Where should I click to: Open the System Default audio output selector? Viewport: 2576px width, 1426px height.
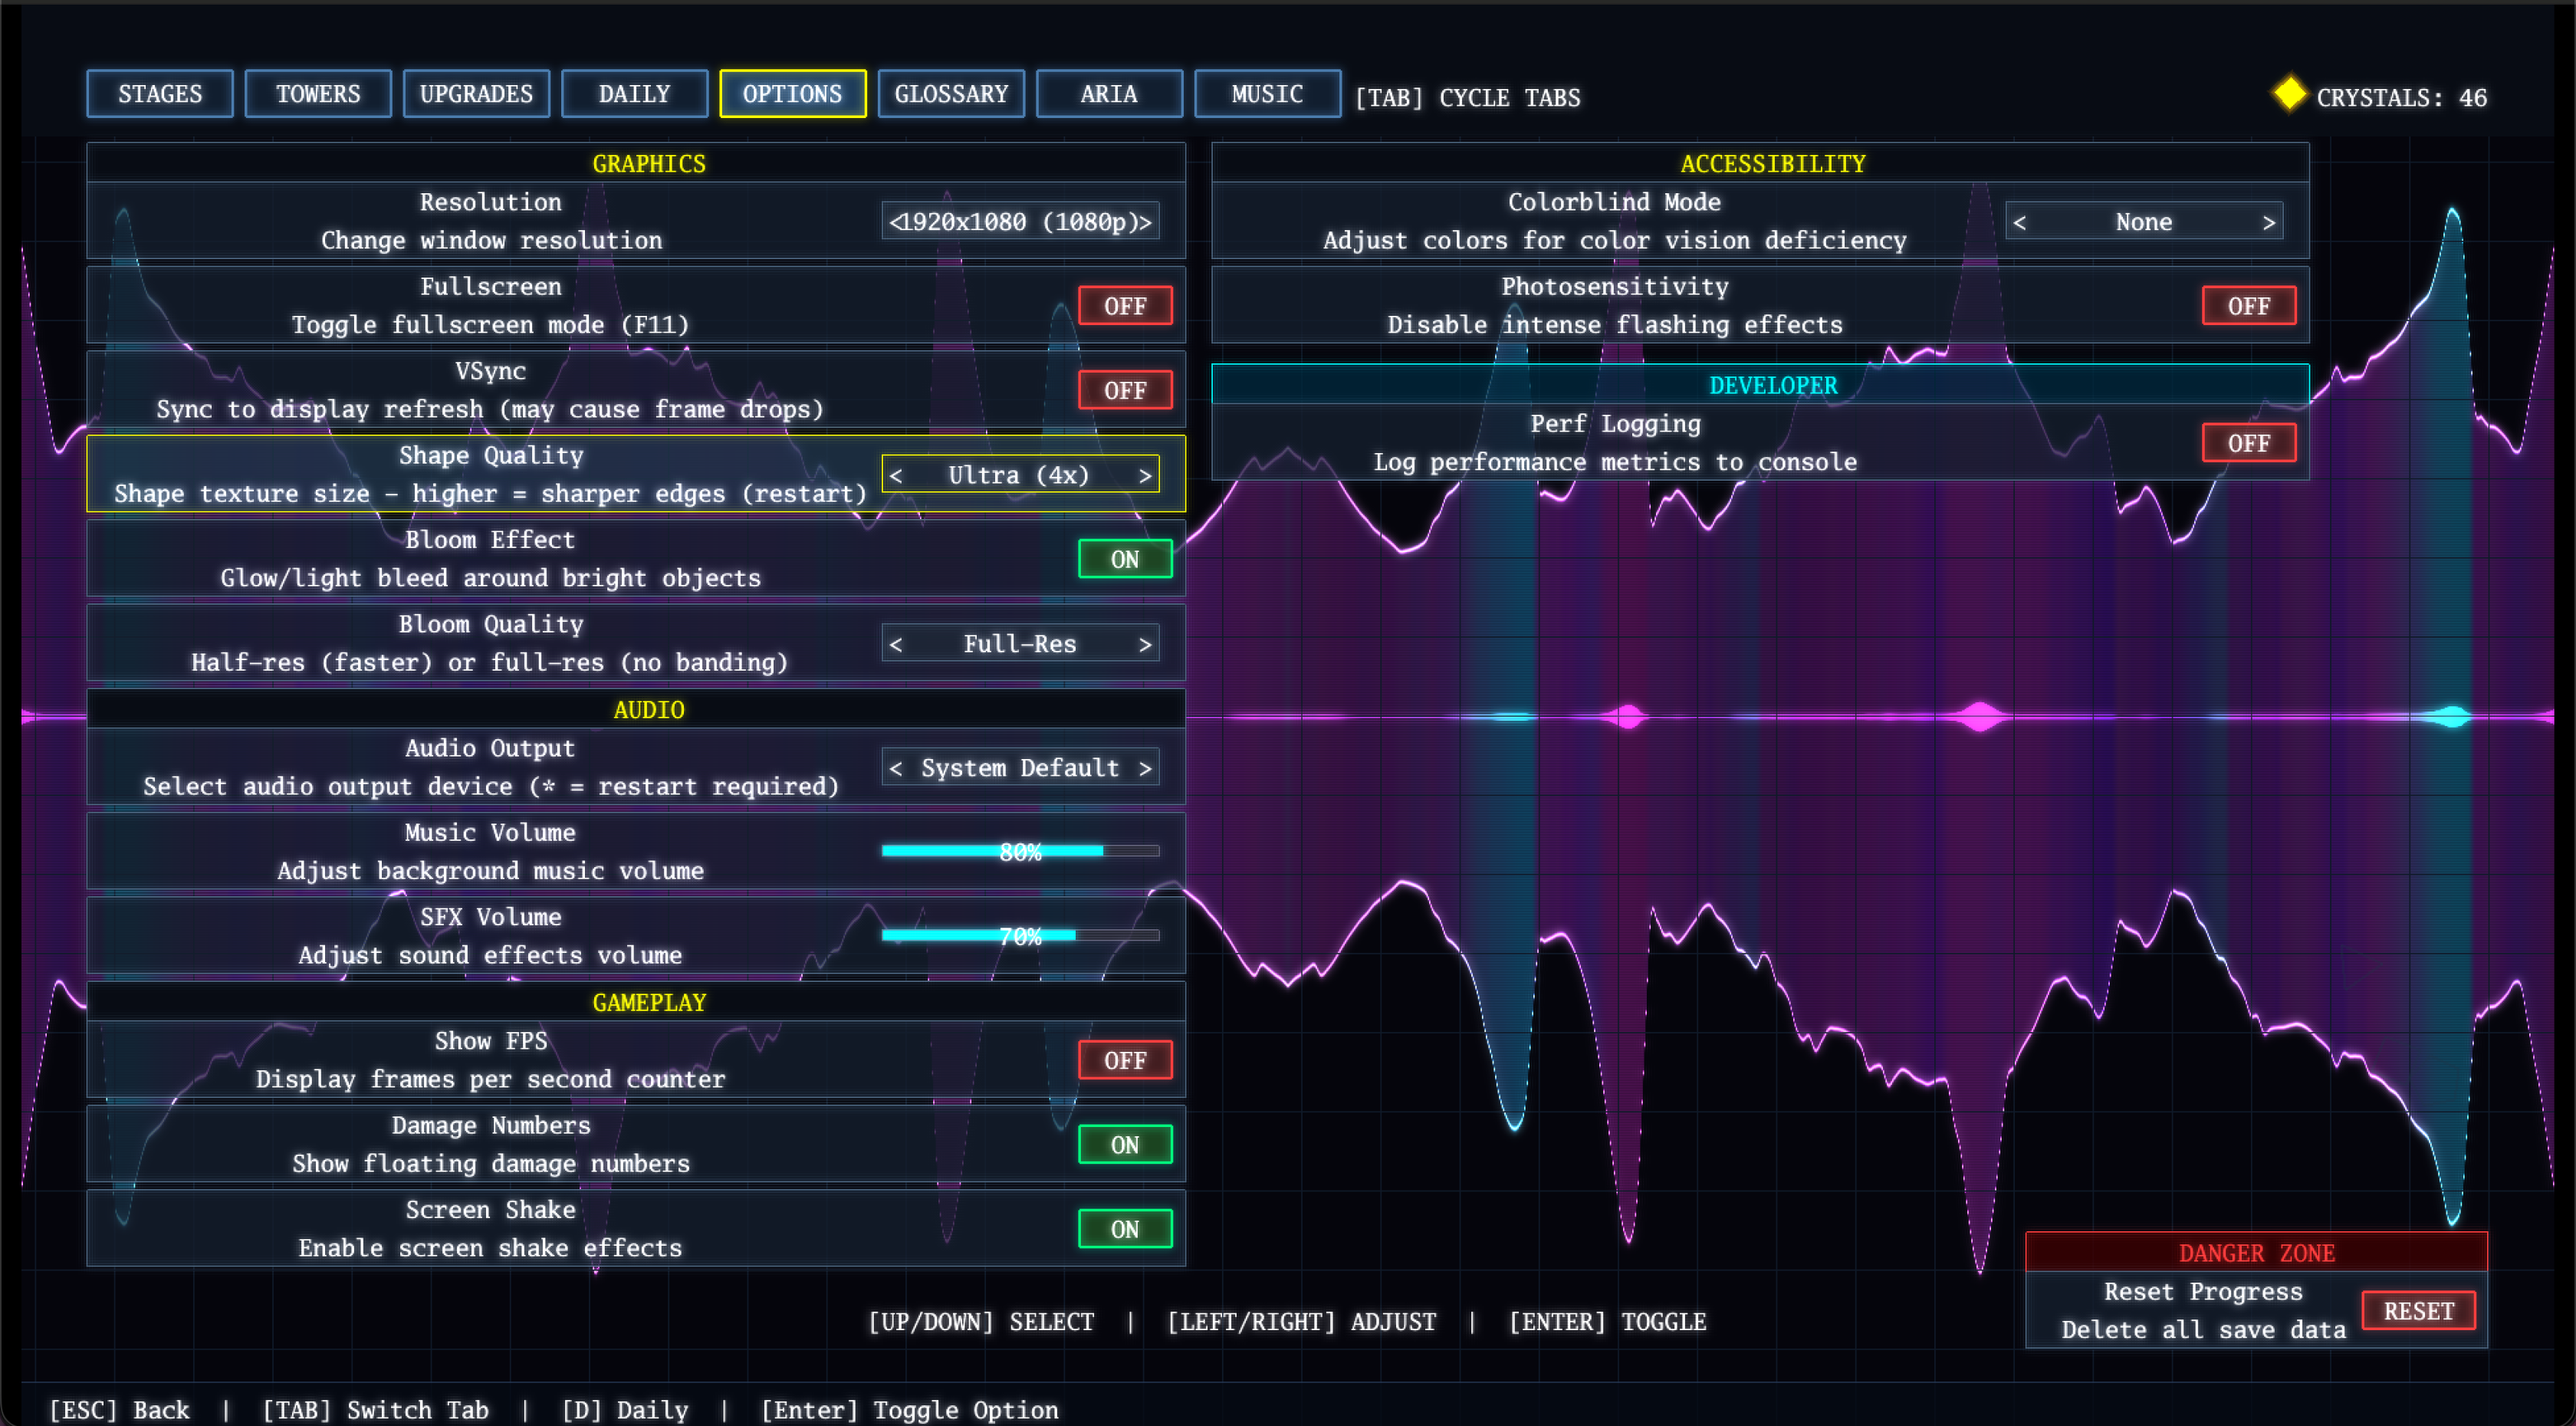pyautogui.click(x=1020, y=768)
